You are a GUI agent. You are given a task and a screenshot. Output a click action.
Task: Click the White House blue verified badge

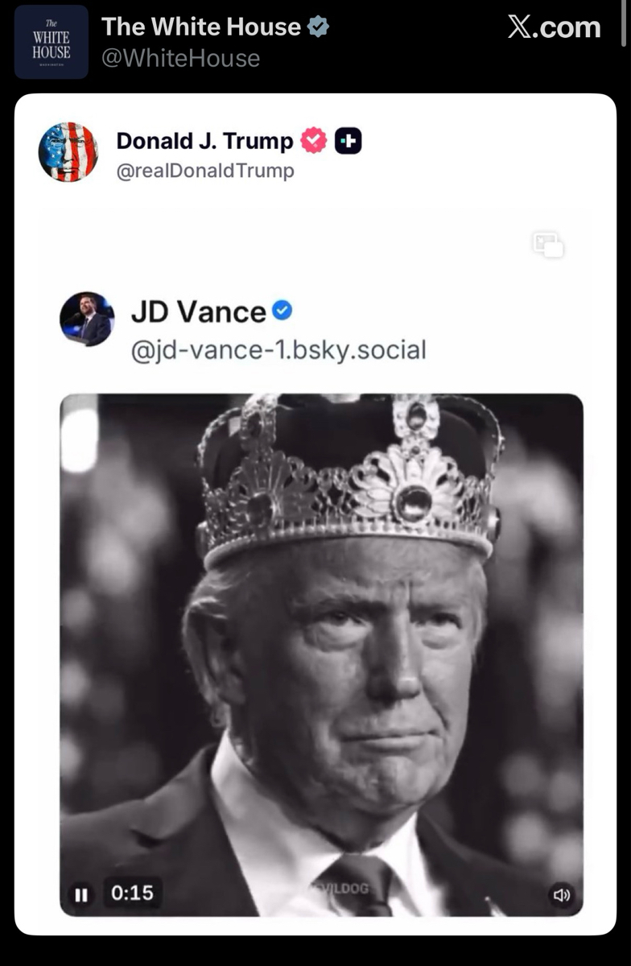click(319, 27)
